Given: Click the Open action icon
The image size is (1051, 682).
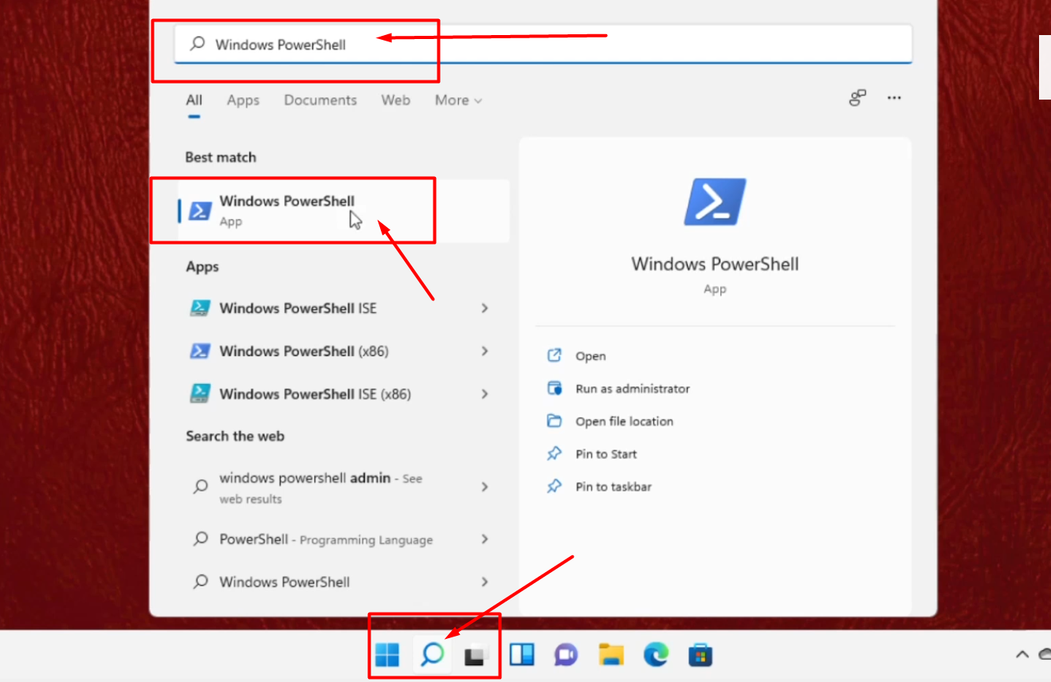Looking at the screenshot, I should [x=555, y=356].
